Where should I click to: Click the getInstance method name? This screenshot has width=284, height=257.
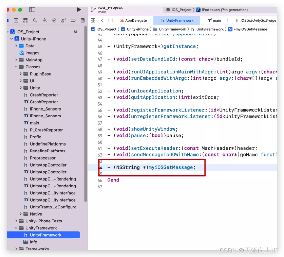point(179,47)
